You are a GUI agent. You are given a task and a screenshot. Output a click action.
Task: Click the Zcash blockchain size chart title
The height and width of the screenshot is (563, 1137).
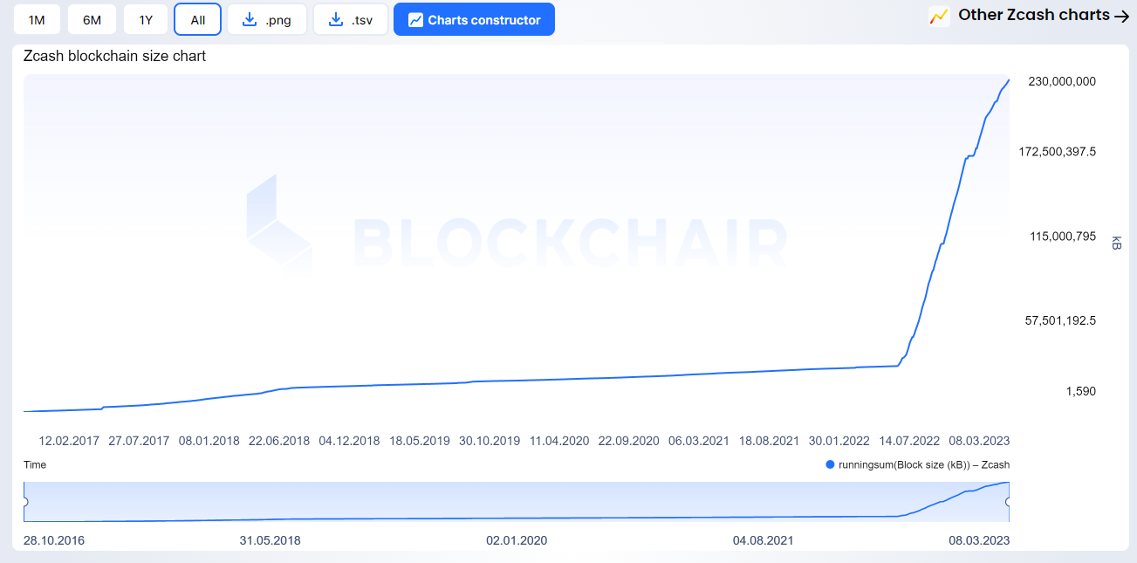tap(114, 56)
